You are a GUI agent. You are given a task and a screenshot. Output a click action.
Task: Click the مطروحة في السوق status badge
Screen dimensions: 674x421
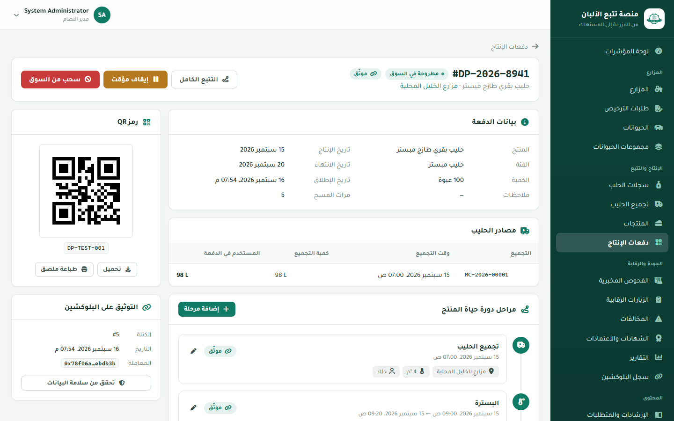click(417, 73)
